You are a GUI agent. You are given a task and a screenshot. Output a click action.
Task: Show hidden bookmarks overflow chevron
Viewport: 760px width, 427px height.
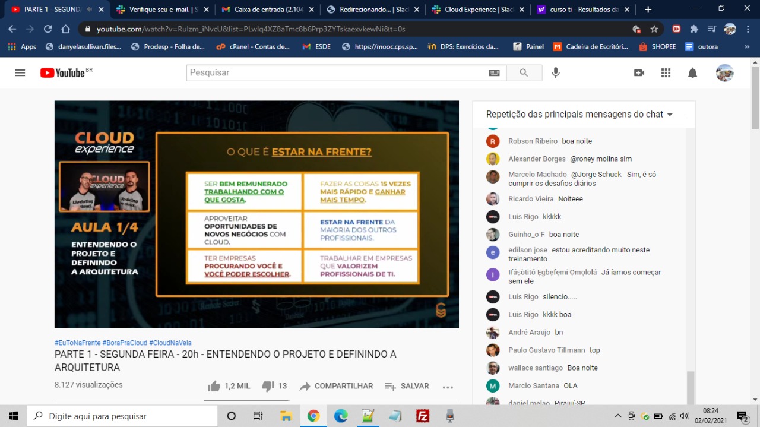[746, 46]
